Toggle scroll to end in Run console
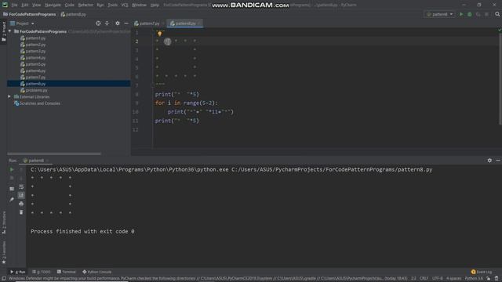The image size is (502, 282). (21, 195)
